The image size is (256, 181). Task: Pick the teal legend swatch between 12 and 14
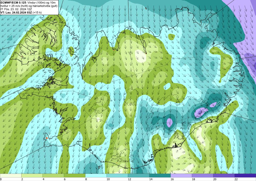138,175
